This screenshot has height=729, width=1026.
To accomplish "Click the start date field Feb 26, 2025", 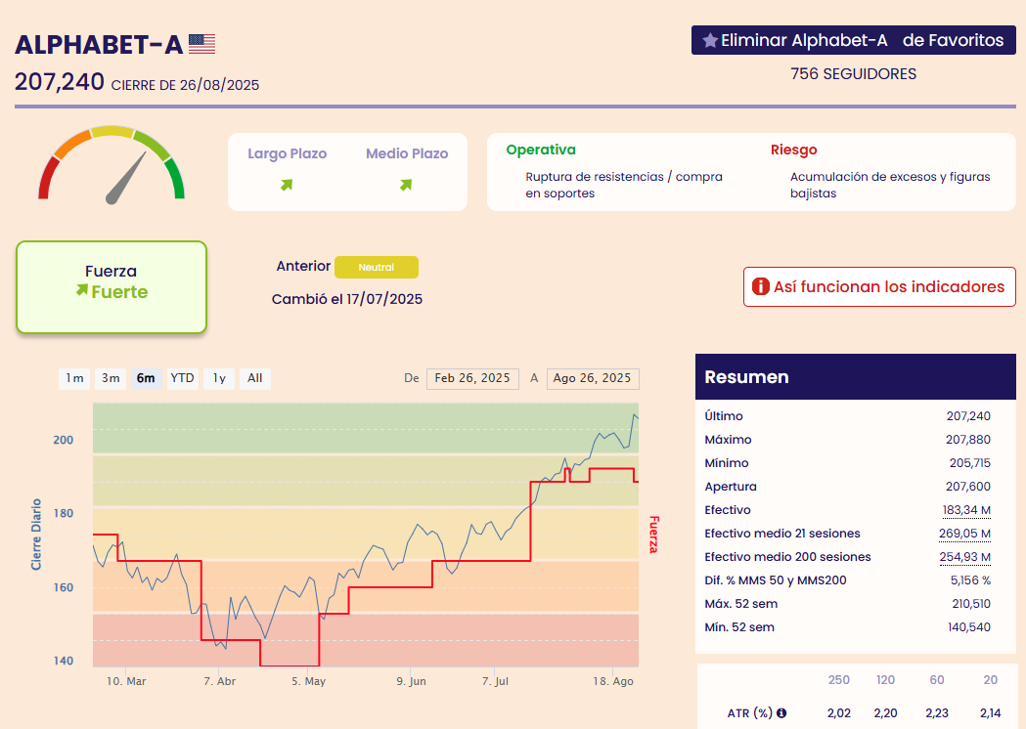I will tap(472, 378).
